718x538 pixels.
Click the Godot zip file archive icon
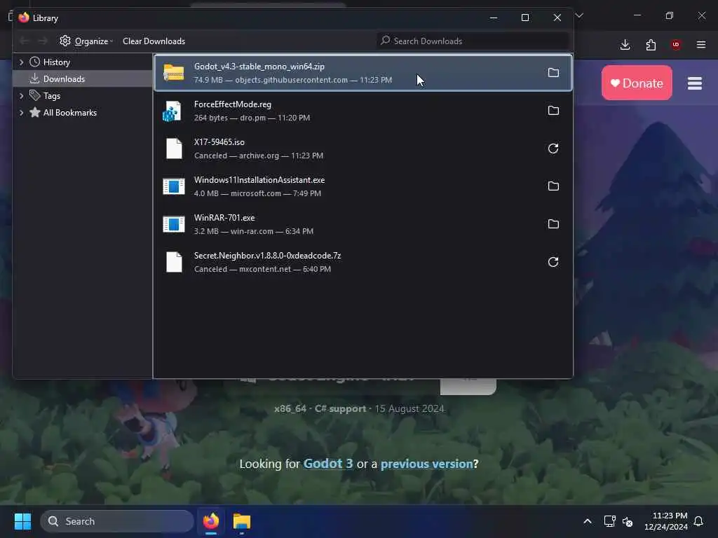pos(174,73)
